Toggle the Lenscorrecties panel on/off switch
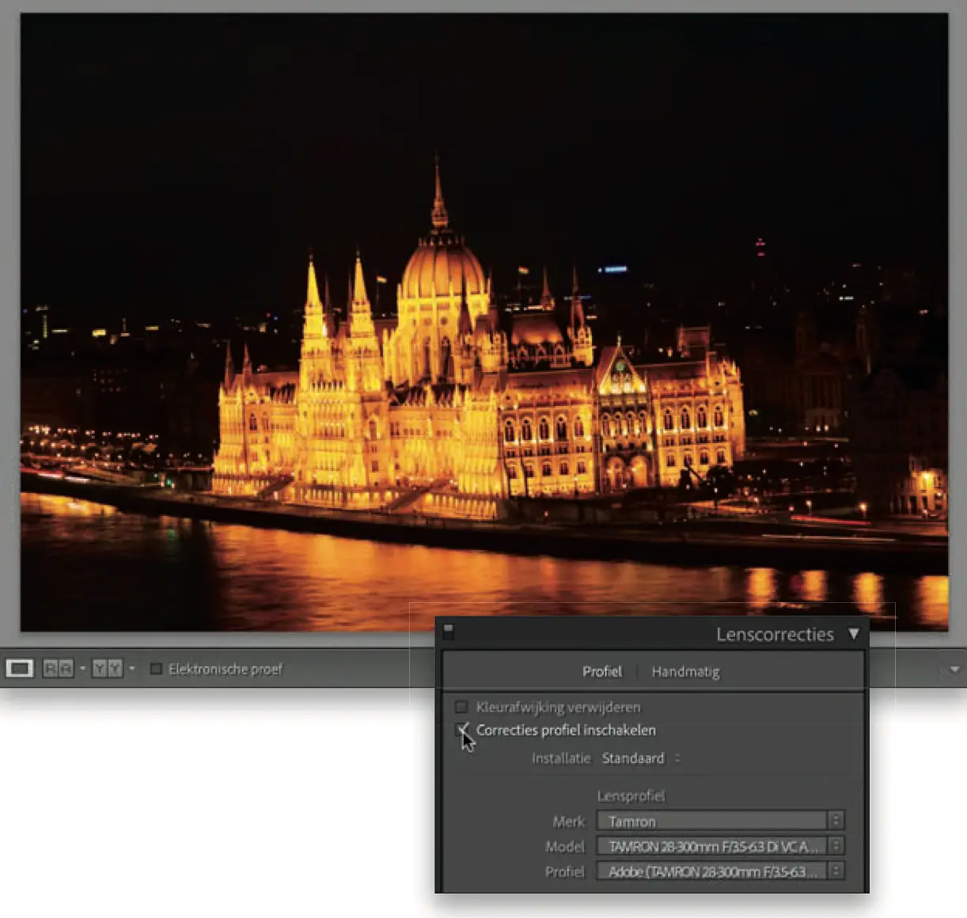 point(449,631)
